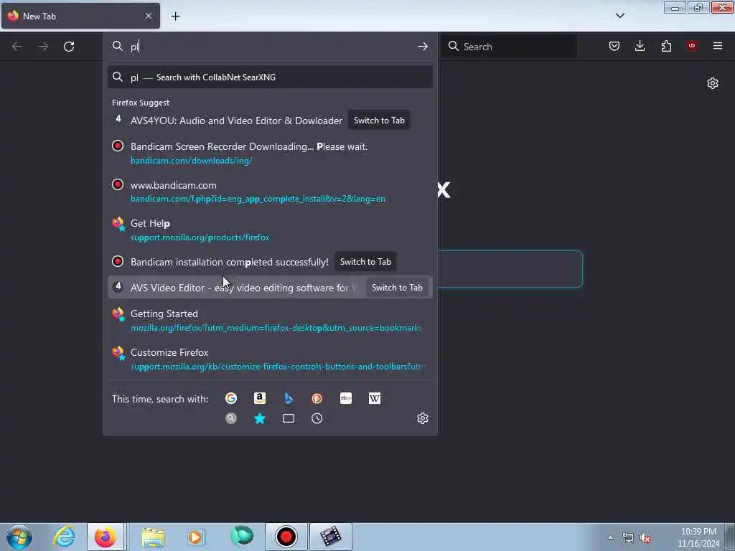Show hidden system tray icons
The height and width of the screenshot is (551, 735).
pyautogui.click(x=610, y=538)
